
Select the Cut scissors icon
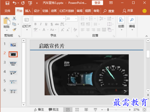point(14,19)
